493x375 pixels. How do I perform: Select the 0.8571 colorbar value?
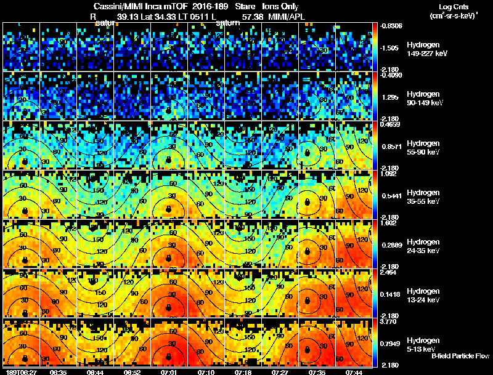pos(392,147)
